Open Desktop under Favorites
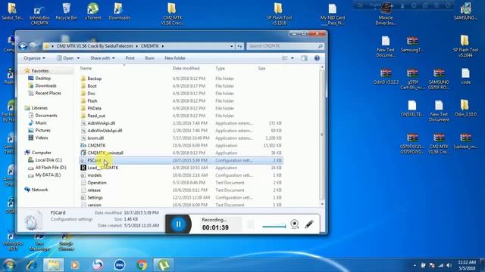This screenshot has height=272, width=485. [x=42, y=79]
